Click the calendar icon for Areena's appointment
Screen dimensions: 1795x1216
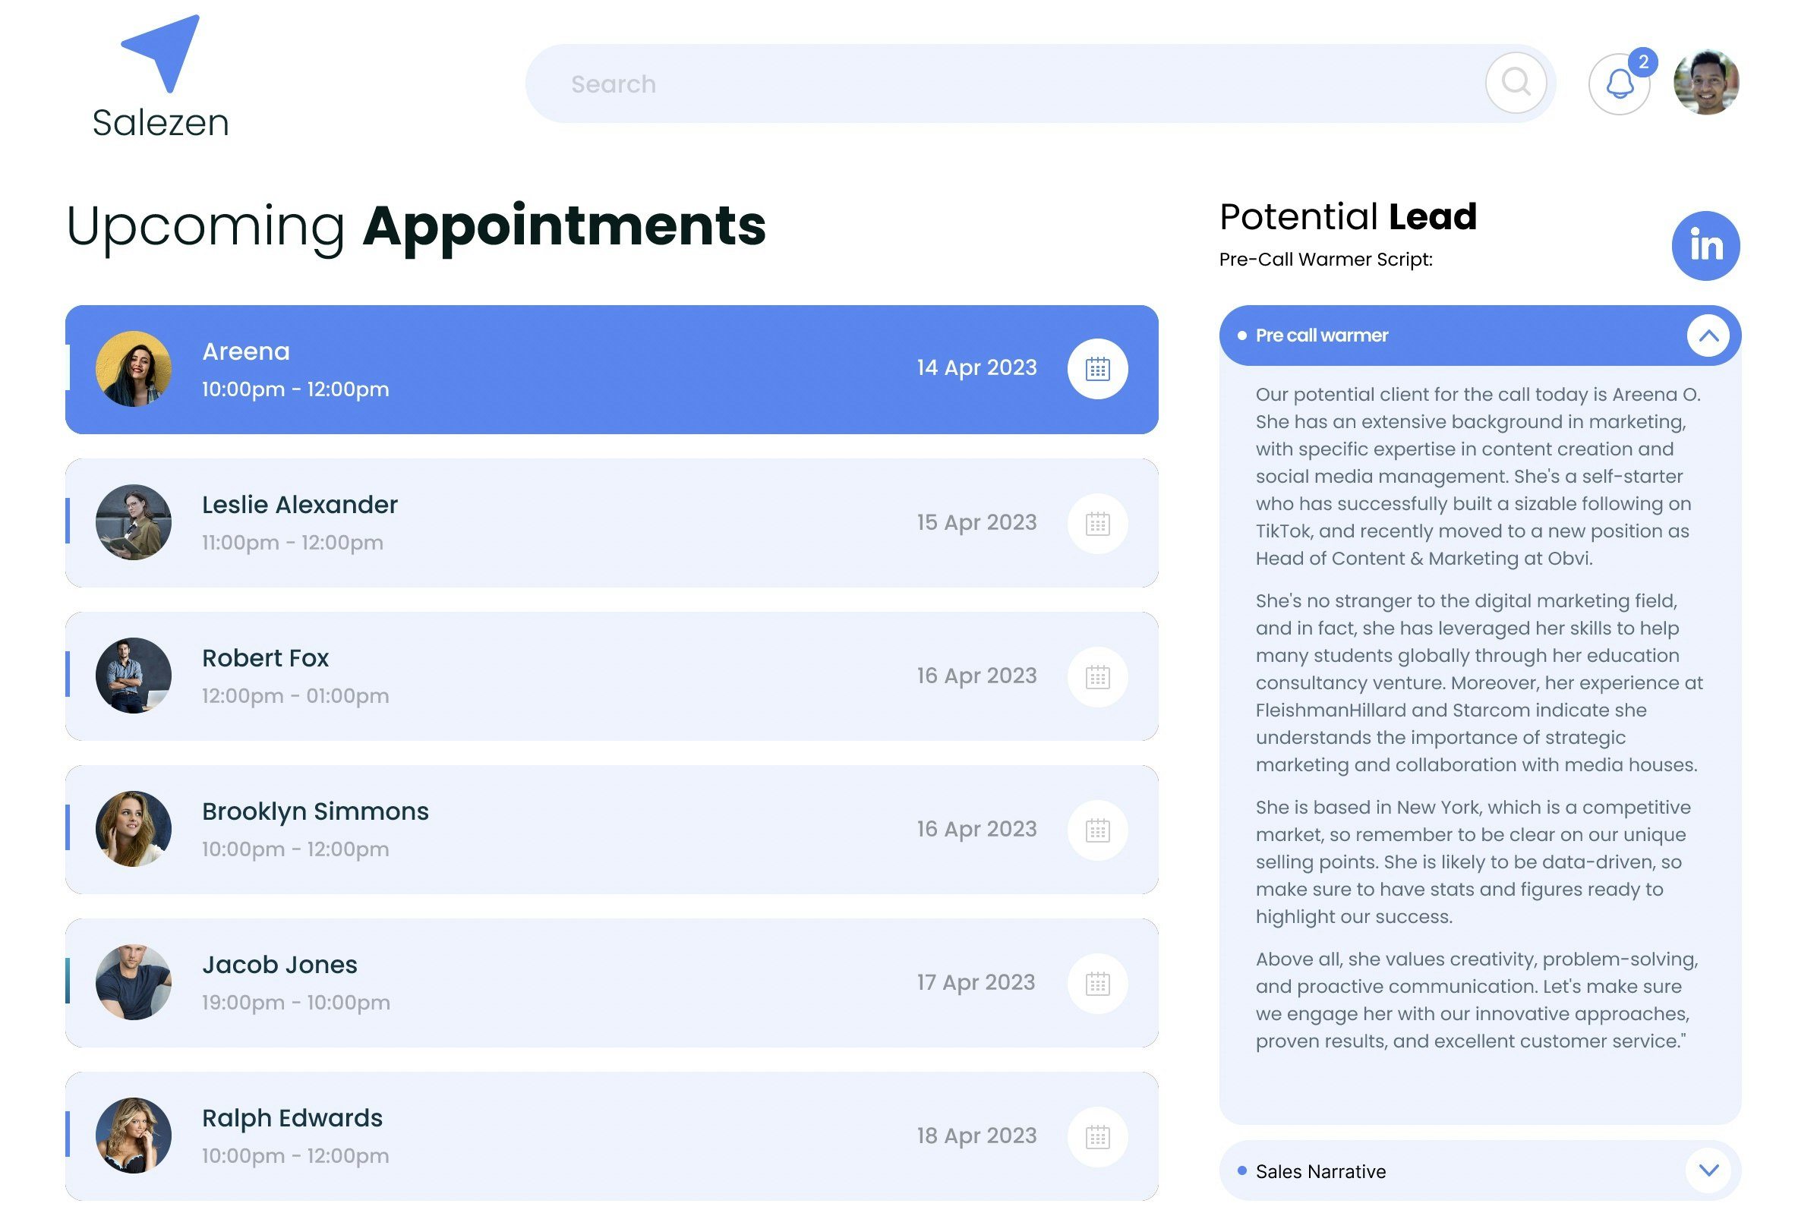1096,369
